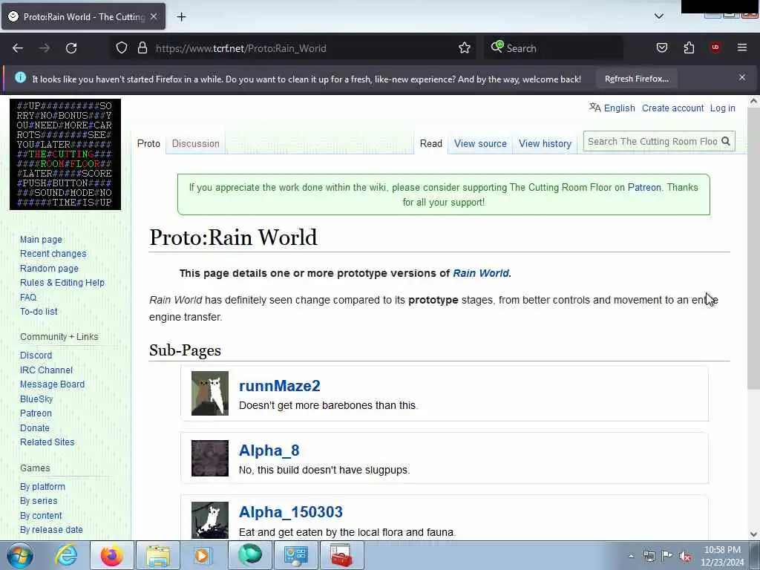Click the Alpha_8 thumbnail image
The image size is (760, 570).
pyautogui.click(x=210, y=458)
